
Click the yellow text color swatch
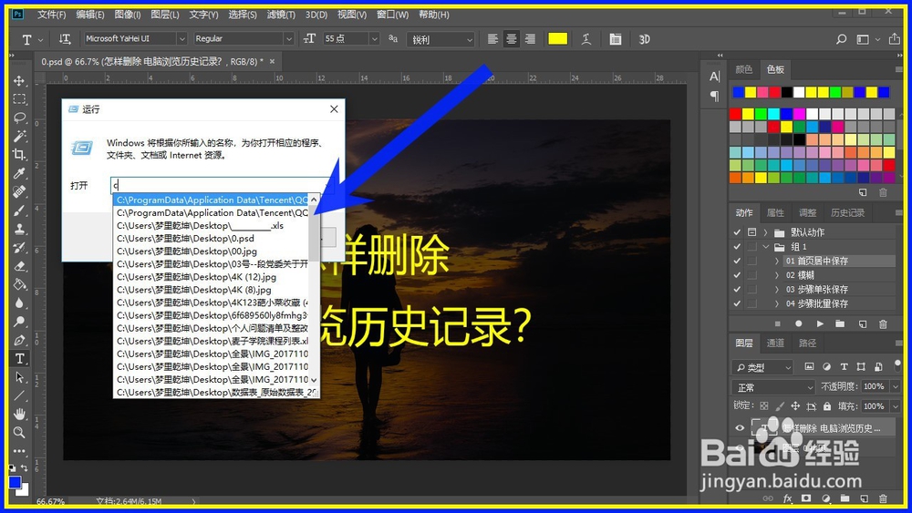[x=558, y=38]
